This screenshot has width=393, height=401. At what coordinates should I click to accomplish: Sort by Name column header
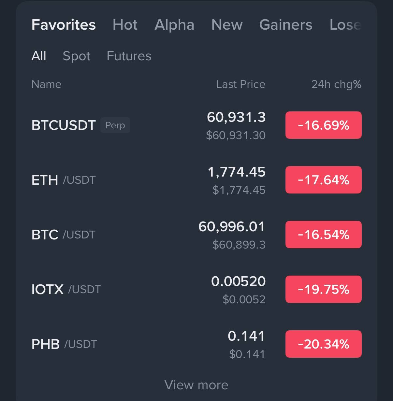[46, 84]
